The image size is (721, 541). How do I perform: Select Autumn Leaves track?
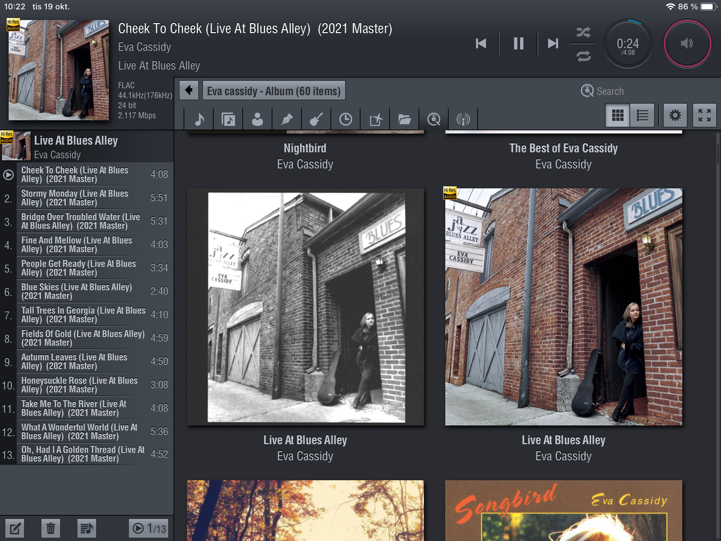coord(87,361)
